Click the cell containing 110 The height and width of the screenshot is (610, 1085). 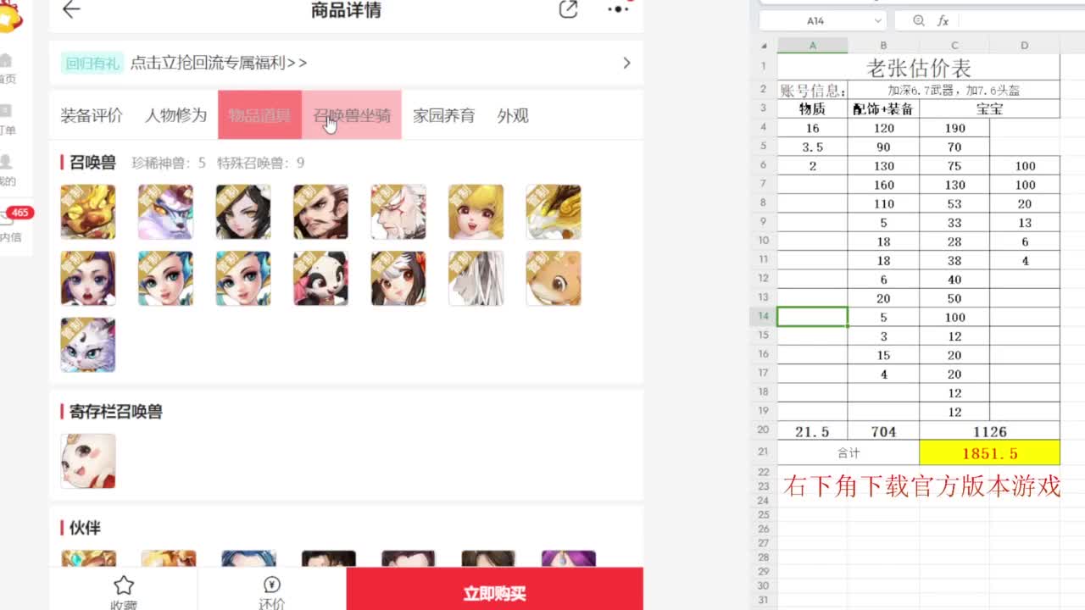pos(883,203)
